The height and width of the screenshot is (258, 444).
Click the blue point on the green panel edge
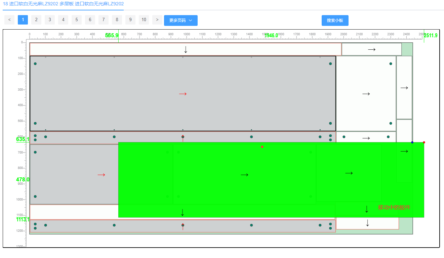(x=412, y=142)
